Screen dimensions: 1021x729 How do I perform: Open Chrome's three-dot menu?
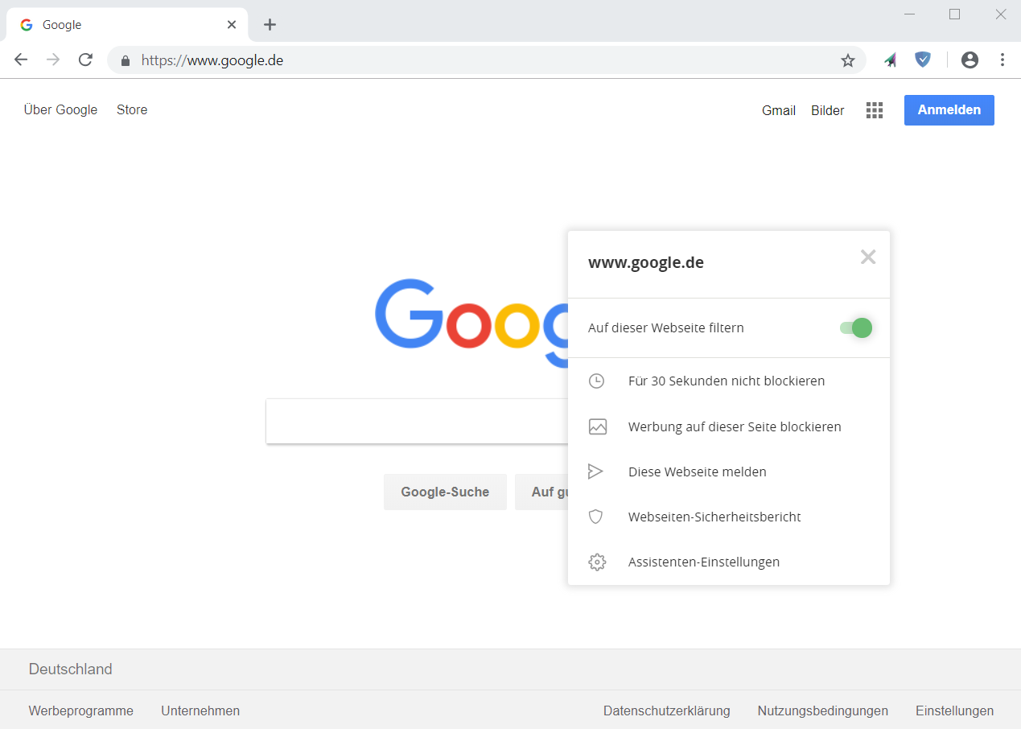(1002, 60)
